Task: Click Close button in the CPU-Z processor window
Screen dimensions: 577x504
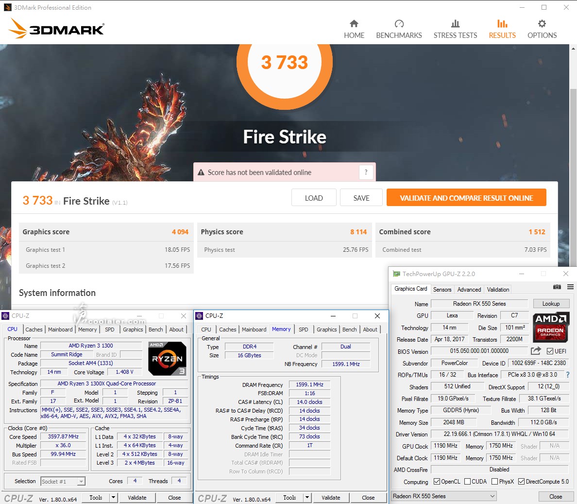Action: pyautogui.click(x=174, y=498)
